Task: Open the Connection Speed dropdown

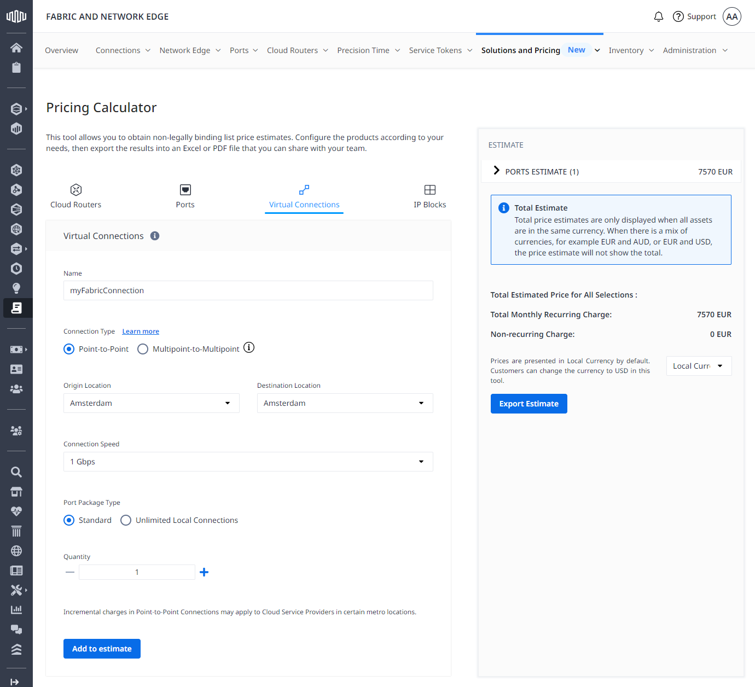Action: pyautogui.click(x=248, y=462)
